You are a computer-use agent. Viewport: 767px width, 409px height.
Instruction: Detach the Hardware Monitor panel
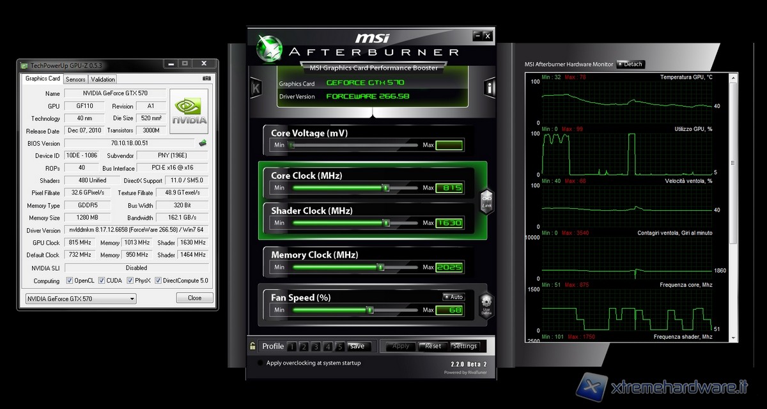[630, 64]
